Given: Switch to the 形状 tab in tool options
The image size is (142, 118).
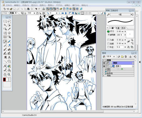Looking at the screenshot, I should (x=123, y=28).
